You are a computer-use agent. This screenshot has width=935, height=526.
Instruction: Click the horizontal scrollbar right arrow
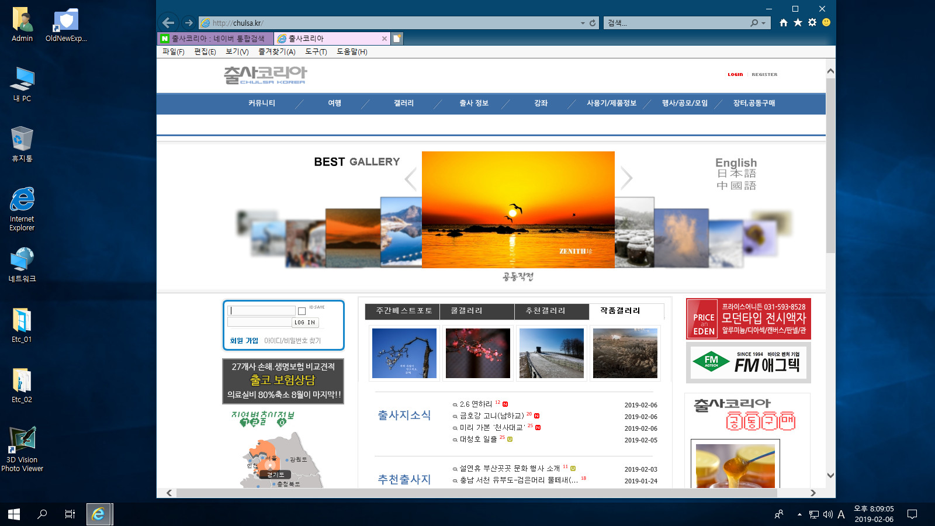click(x=813, y=493)
